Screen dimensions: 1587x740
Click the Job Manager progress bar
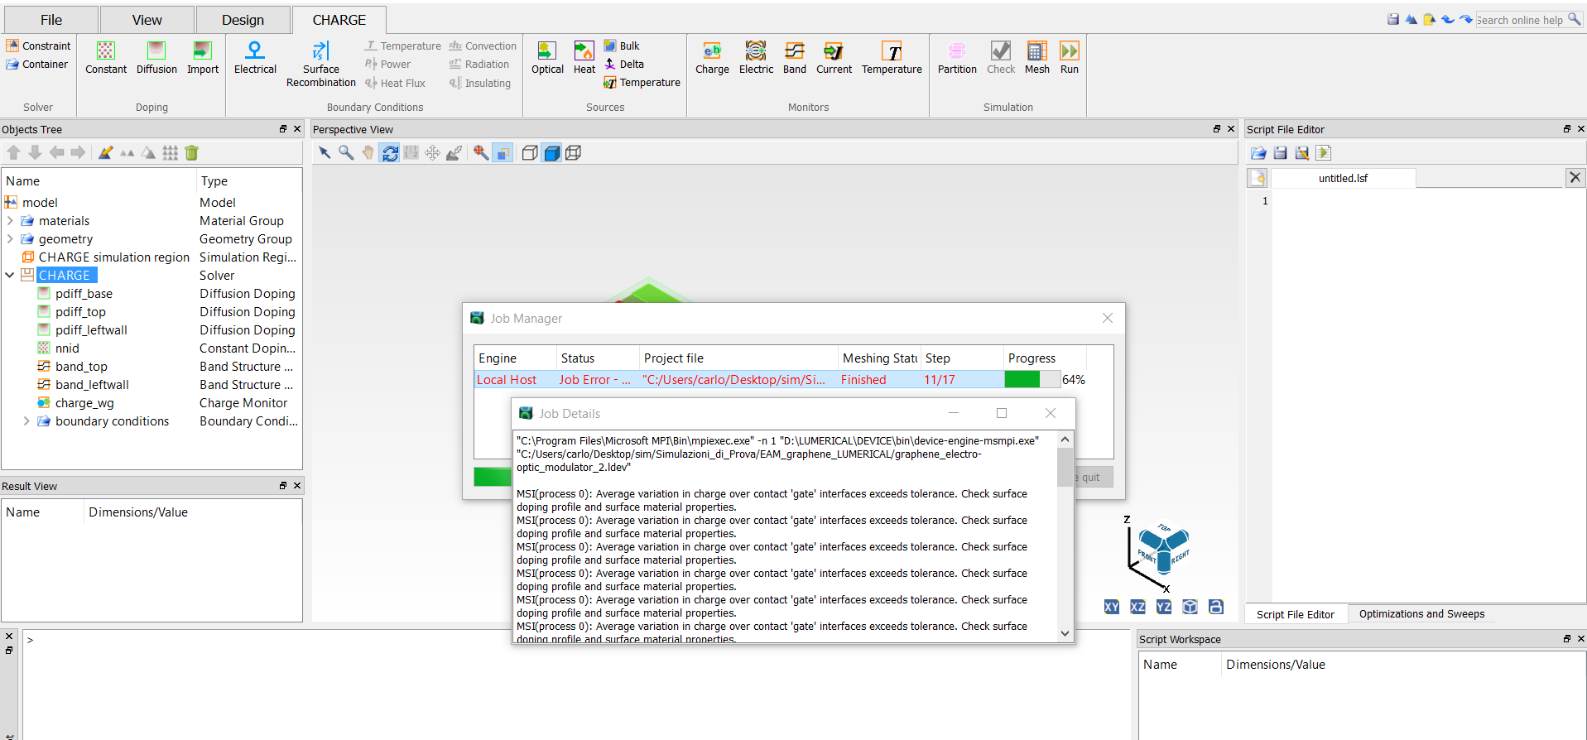pos(1032,379)
